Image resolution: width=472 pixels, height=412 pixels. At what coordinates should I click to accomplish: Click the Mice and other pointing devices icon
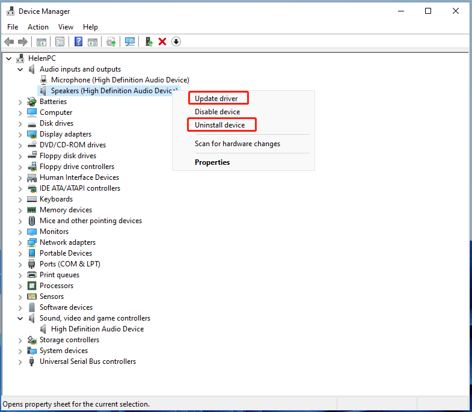(32, 221)
